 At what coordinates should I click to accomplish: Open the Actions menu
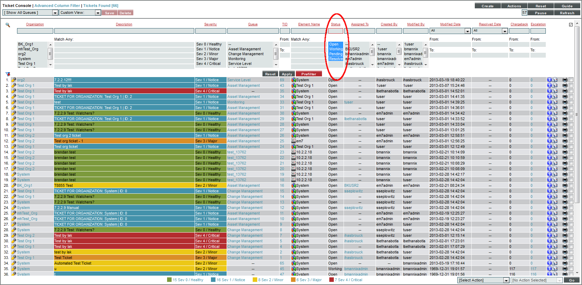[514, 6]
